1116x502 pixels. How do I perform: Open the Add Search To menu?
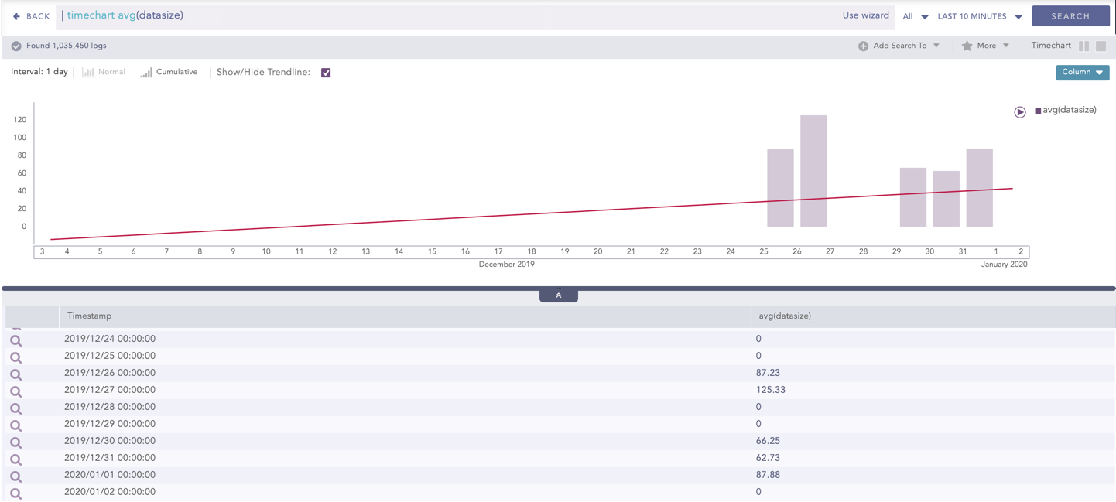click(899, 46)
